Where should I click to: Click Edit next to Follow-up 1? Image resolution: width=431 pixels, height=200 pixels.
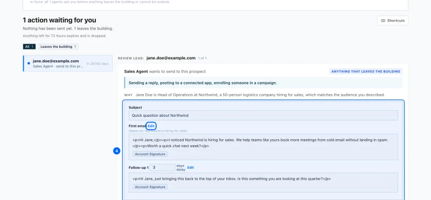pyautogui.click(x=191, y=167)
